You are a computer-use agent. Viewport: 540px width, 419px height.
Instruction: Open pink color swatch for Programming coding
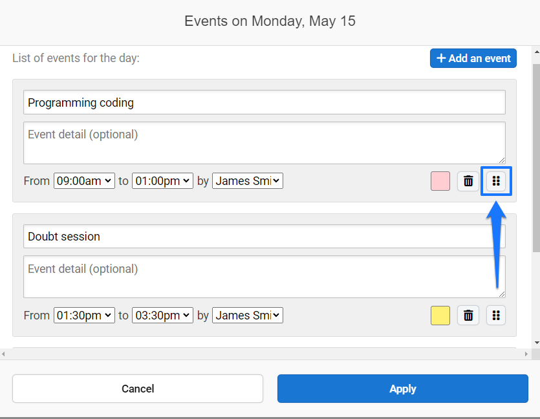pyautogui.click(x=440, y=181)
